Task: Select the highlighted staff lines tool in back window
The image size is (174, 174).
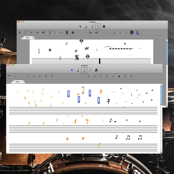Action: [x=98, y=26]
